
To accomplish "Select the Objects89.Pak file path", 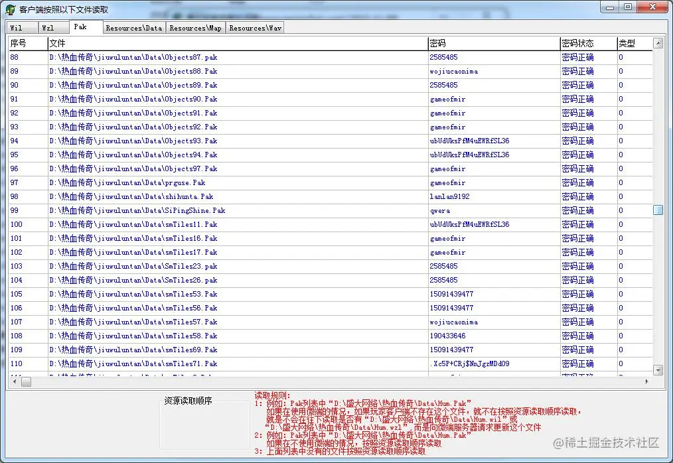I will point(133,85).
